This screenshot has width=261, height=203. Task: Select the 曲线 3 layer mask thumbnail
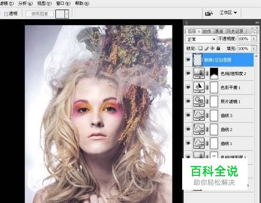tap(214, 115)
